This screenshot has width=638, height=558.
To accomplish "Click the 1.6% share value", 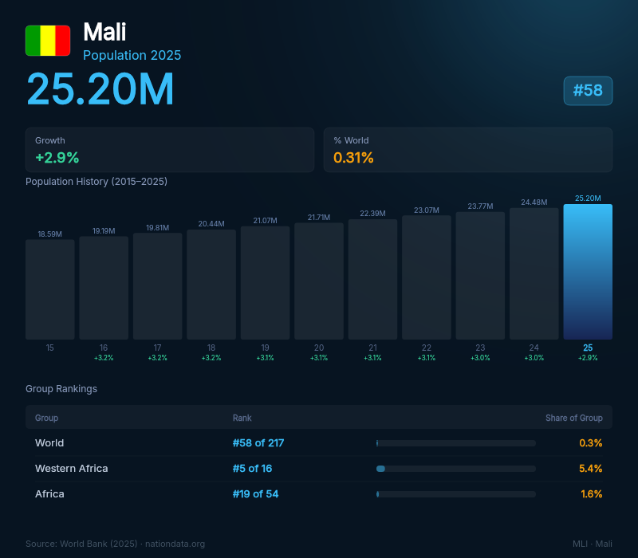I will 591,494.
